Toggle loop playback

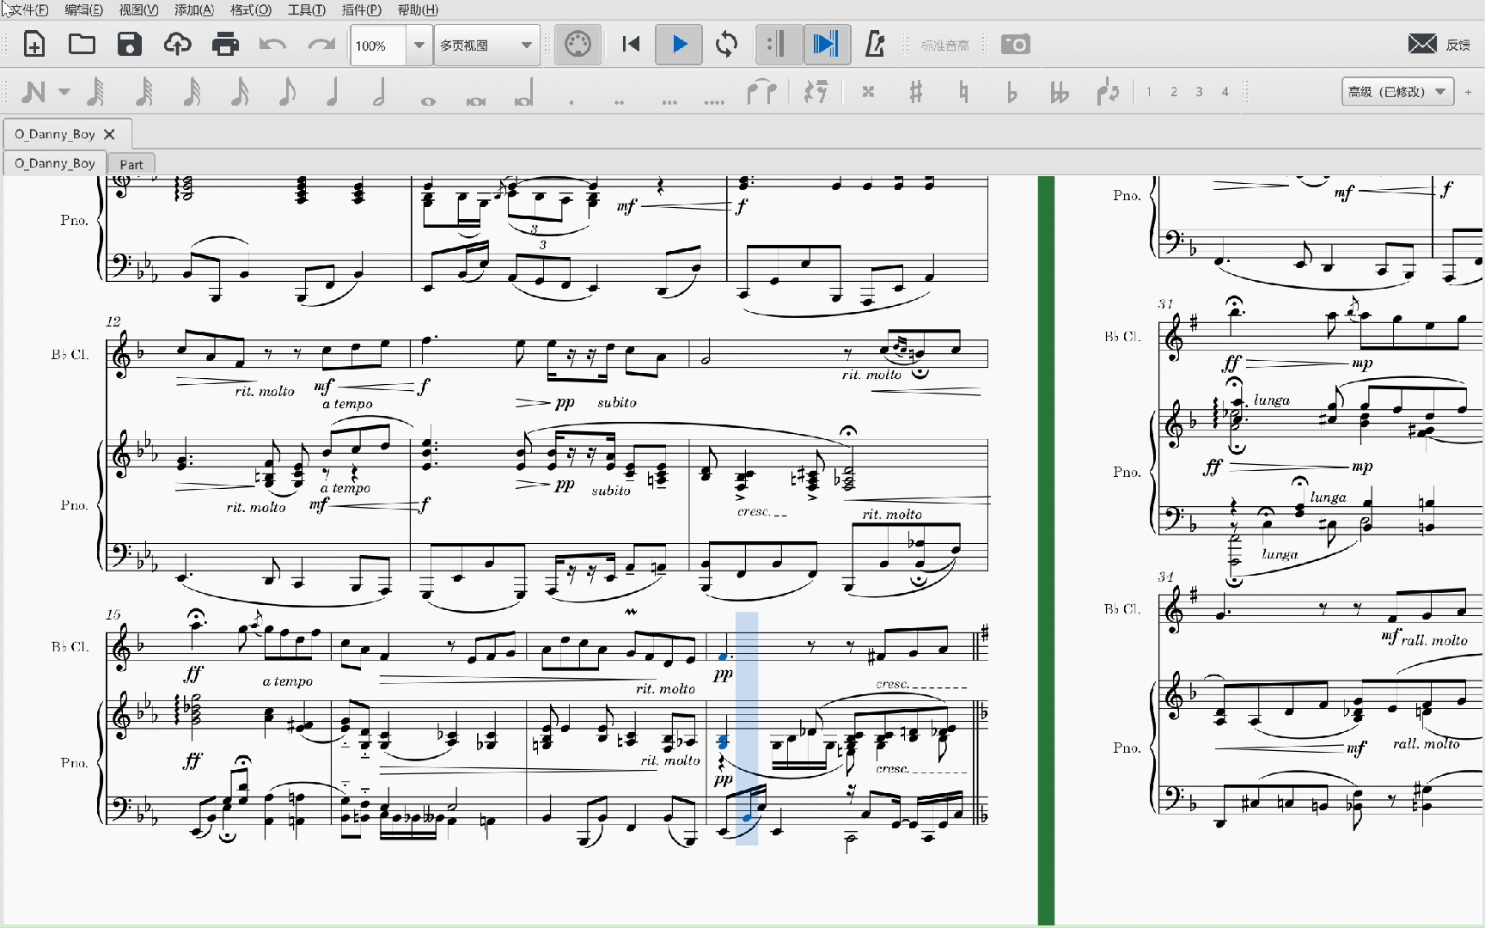pyautogui.click(x=726, y=45)
